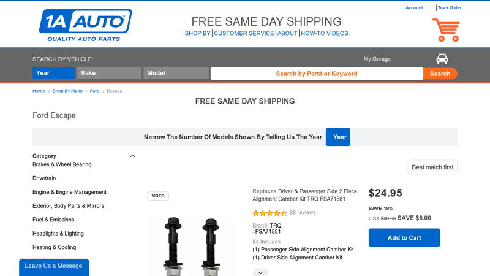This screenshot has height=276, width=490.
Task: Focus the Part# or Keyword search field
Action: point(317,74)
